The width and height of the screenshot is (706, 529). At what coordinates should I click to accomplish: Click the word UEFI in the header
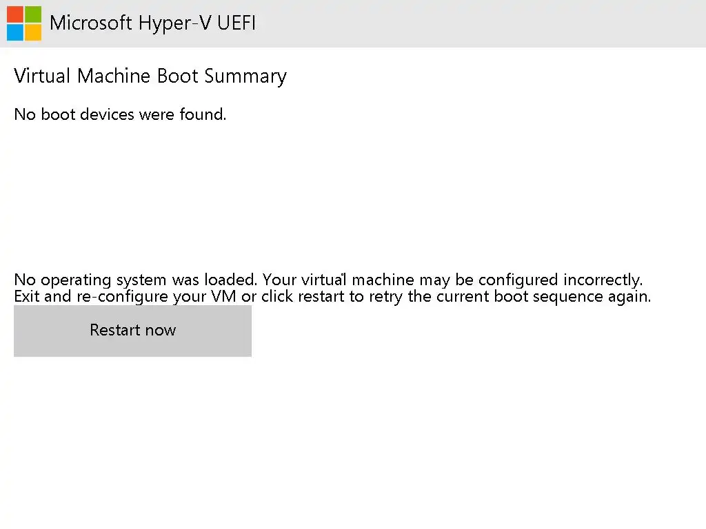[x=236, y=23]
